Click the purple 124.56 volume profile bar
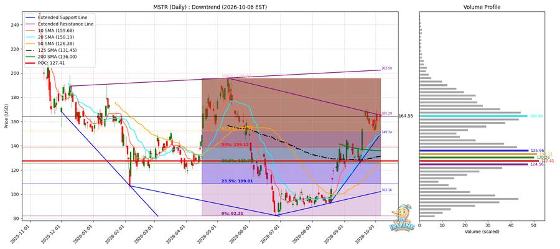Screen dimensions: 560x249 click(474, 164)
